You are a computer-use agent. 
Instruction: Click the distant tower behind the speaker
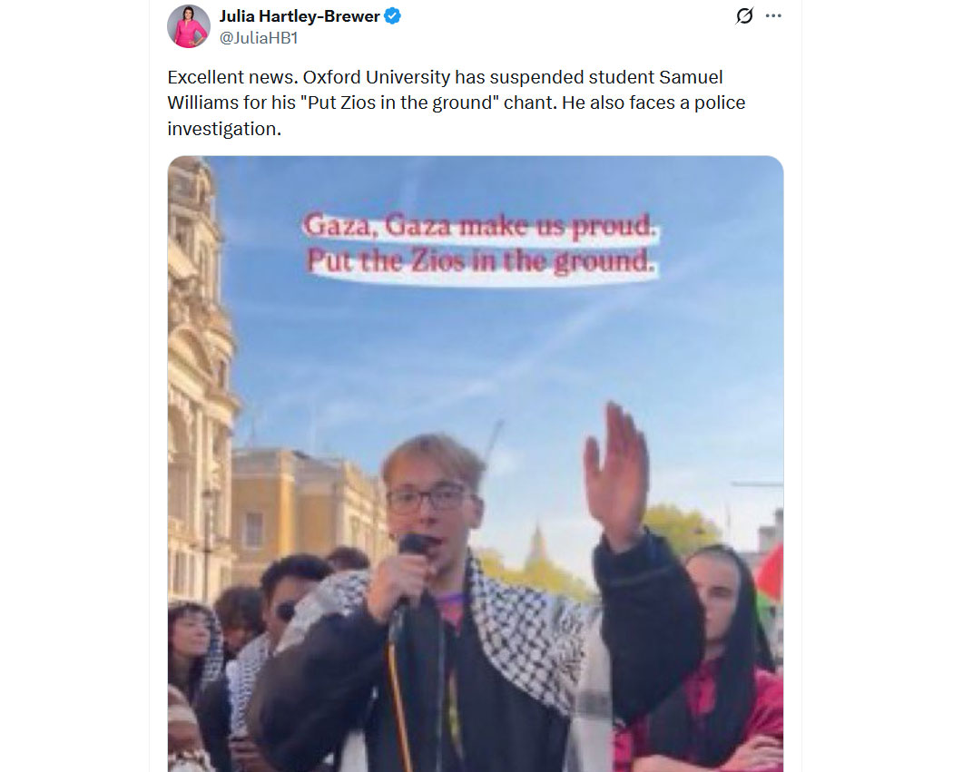coord(536,542)
